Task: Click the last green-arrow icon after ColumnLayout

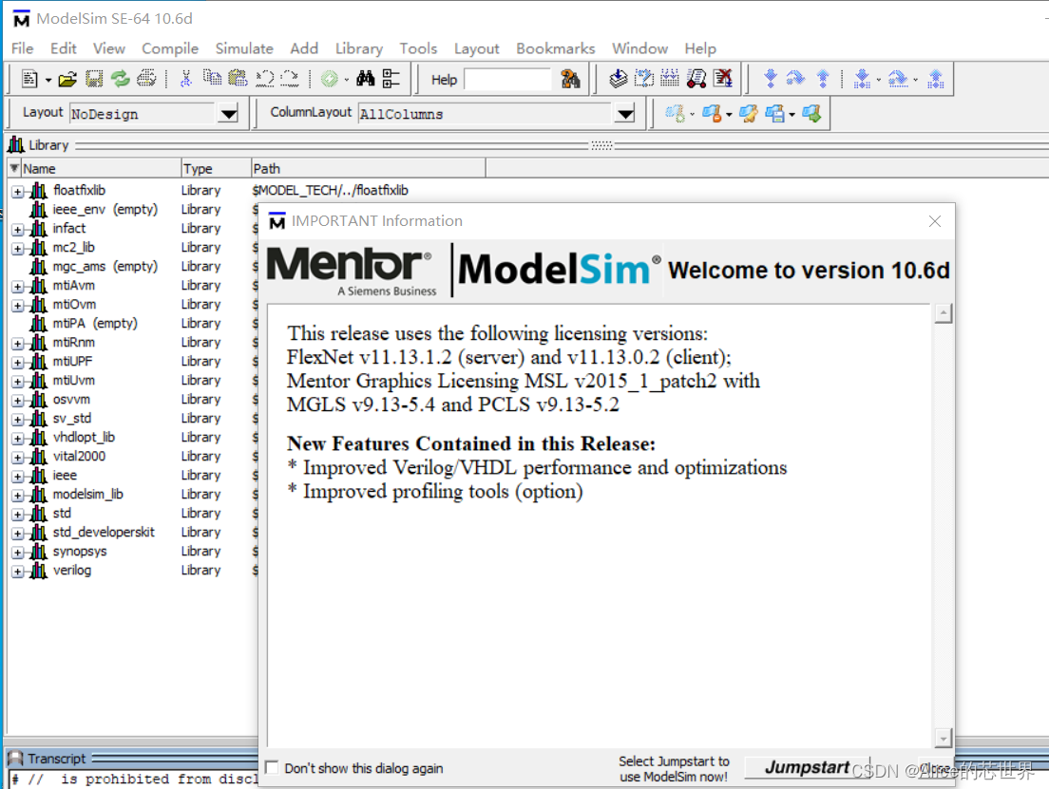Action: [x=812, y=114]
